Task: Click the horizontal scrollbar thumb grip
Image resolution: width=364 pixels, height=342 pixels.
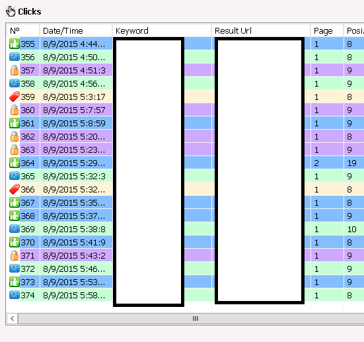Action: click(x=196, y=318)
